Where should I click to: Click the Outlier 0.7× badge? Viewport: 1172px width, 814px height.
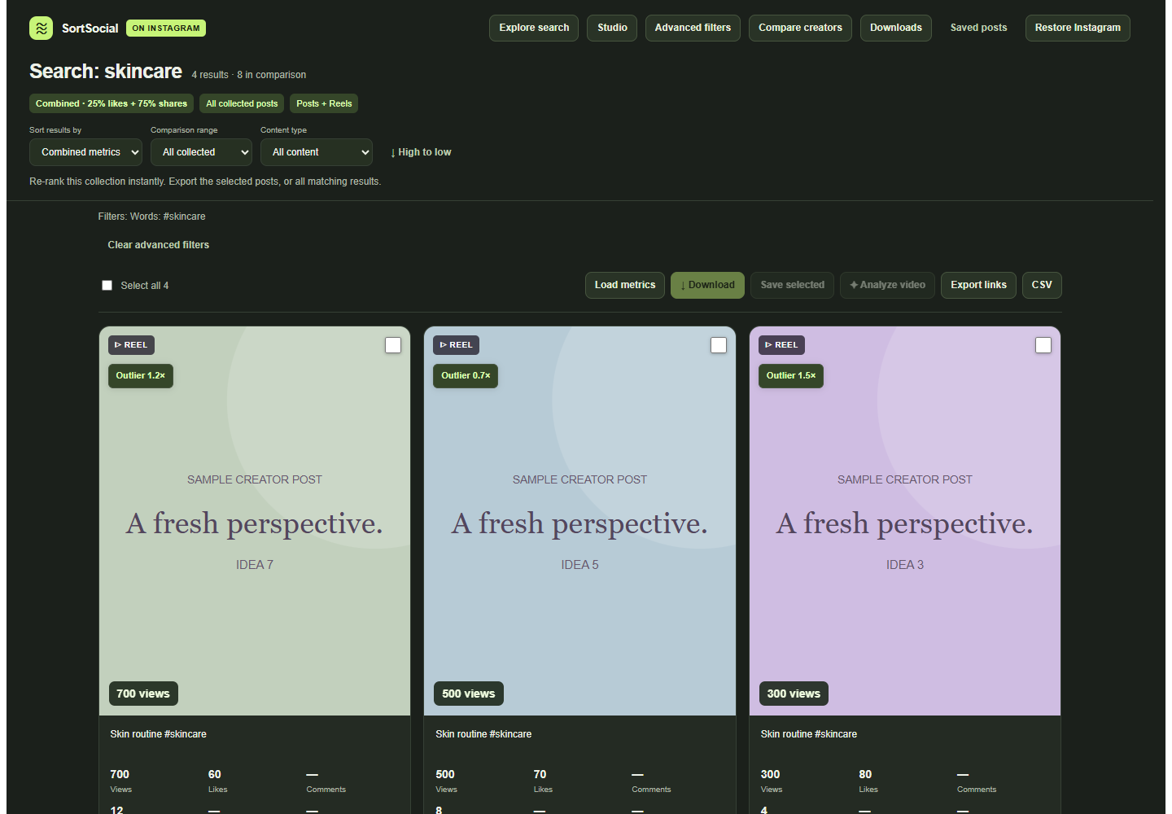pyautogui.click(x=466, y=375)
